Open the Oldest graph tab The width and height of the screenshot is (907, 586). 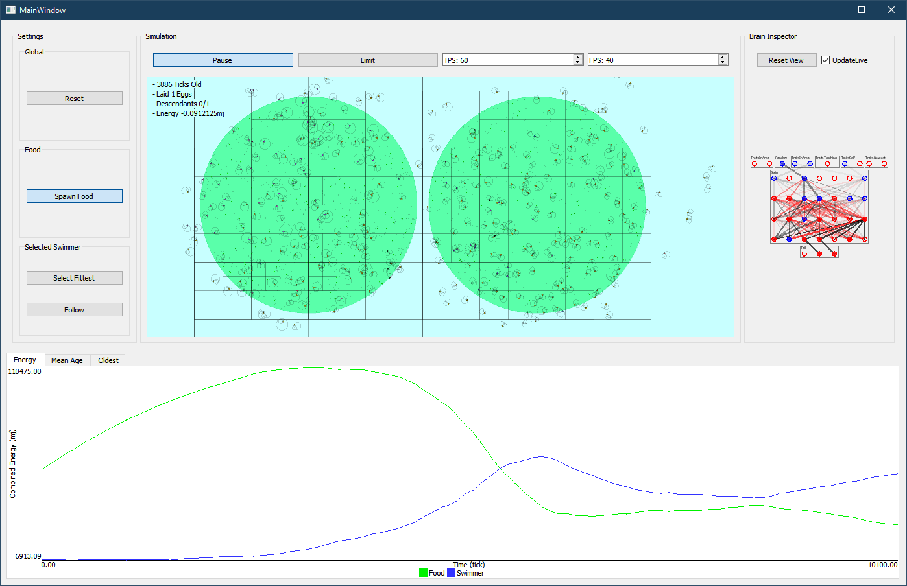[108, 360]
